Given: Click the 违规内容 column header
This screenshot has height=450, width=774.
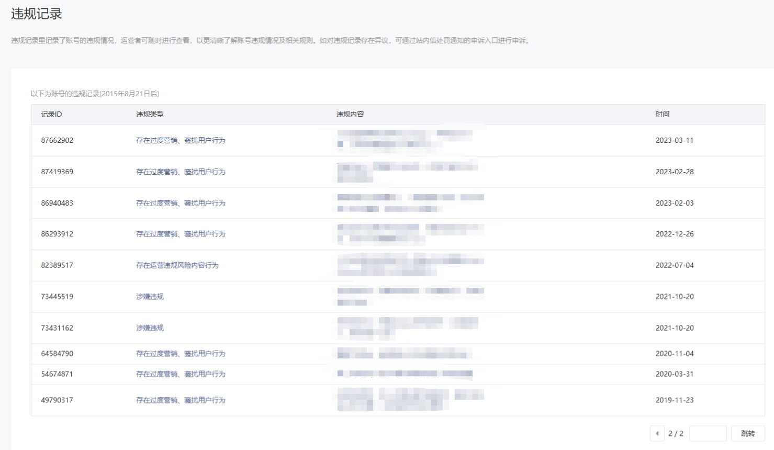Looking at the screenshot, I should pos(350,114).
